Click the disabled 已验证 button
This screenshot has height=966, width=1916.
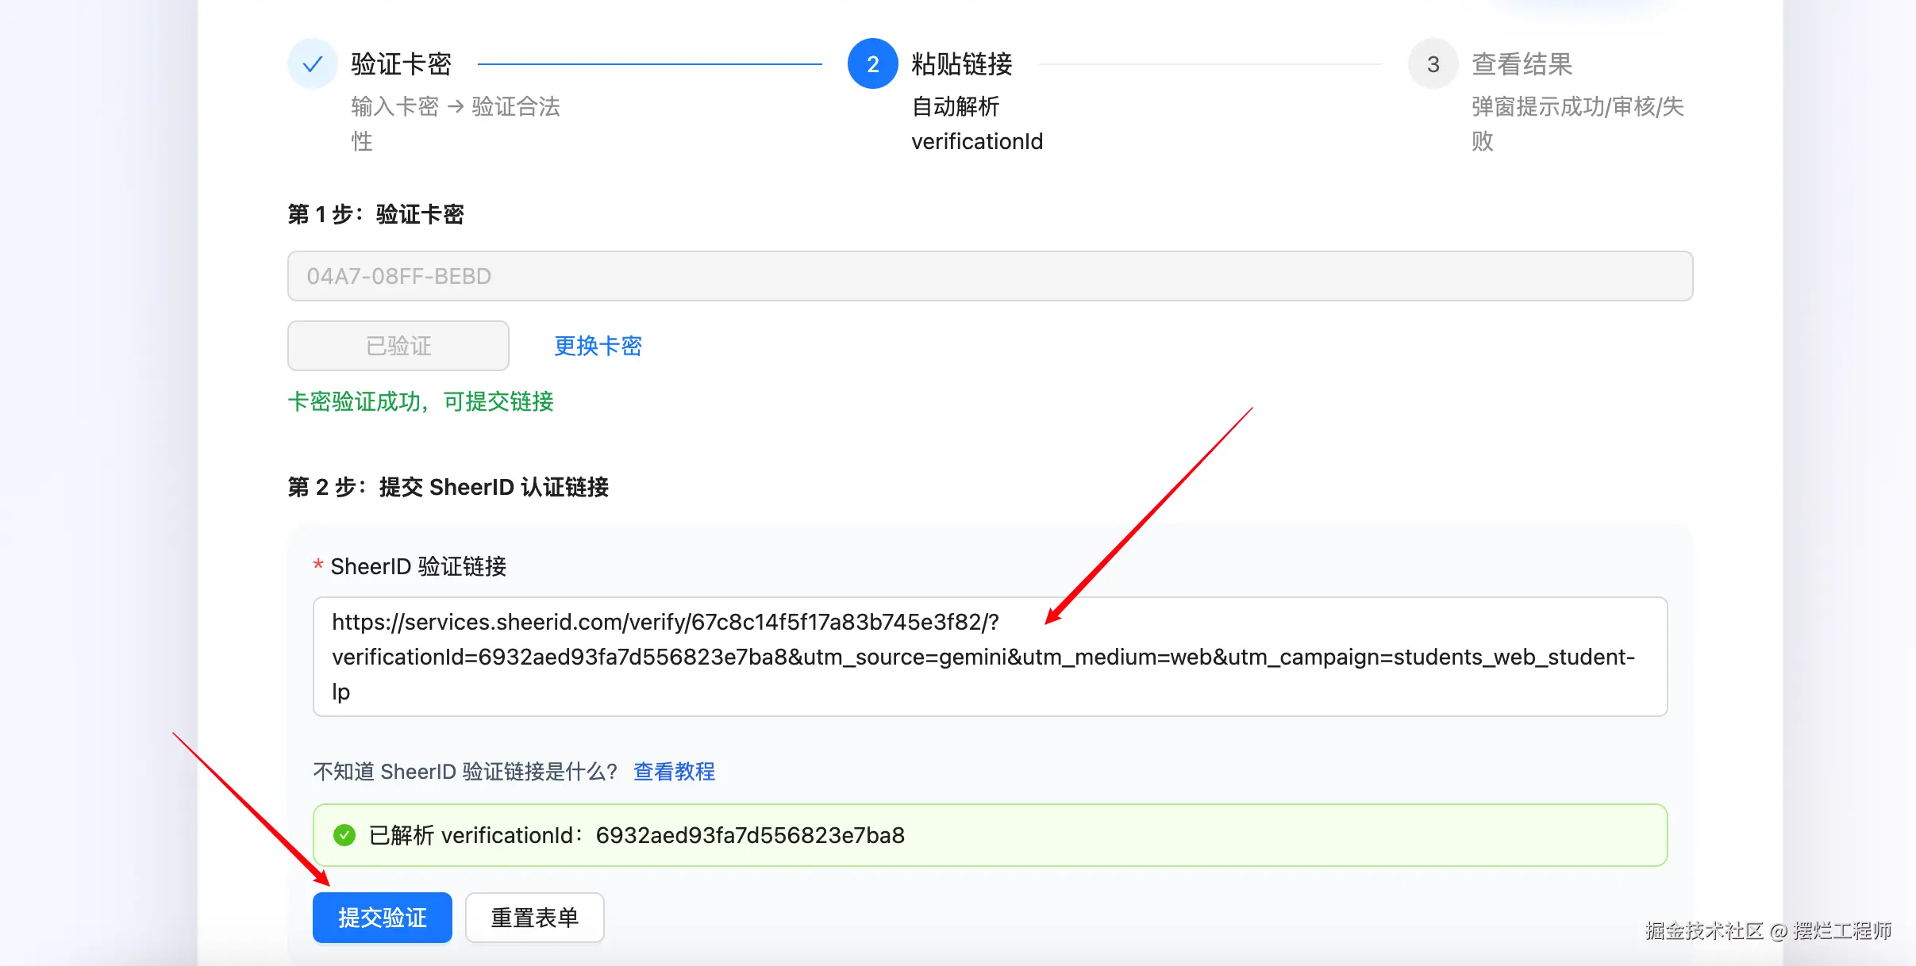398,346
